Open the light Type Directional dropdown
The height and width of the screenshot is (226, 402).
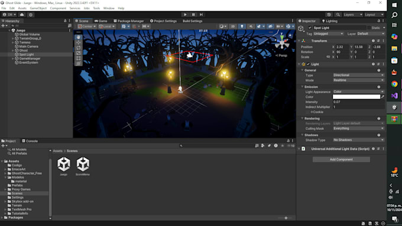358,75
